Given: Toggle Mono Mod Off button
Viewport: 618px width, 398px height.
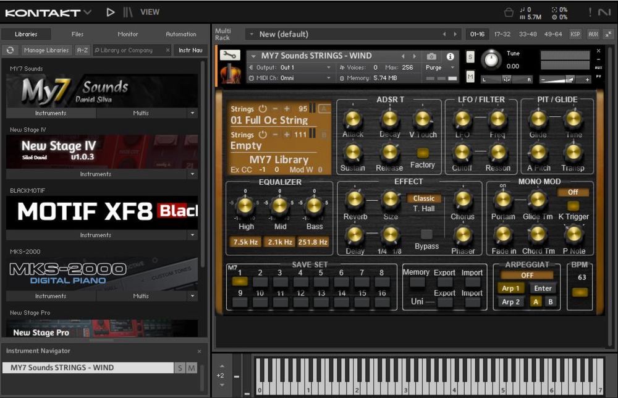Looking at the screenshot, I should point(573,192).
